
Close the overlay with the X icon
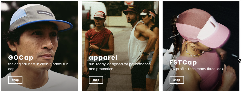click(239, 61)
